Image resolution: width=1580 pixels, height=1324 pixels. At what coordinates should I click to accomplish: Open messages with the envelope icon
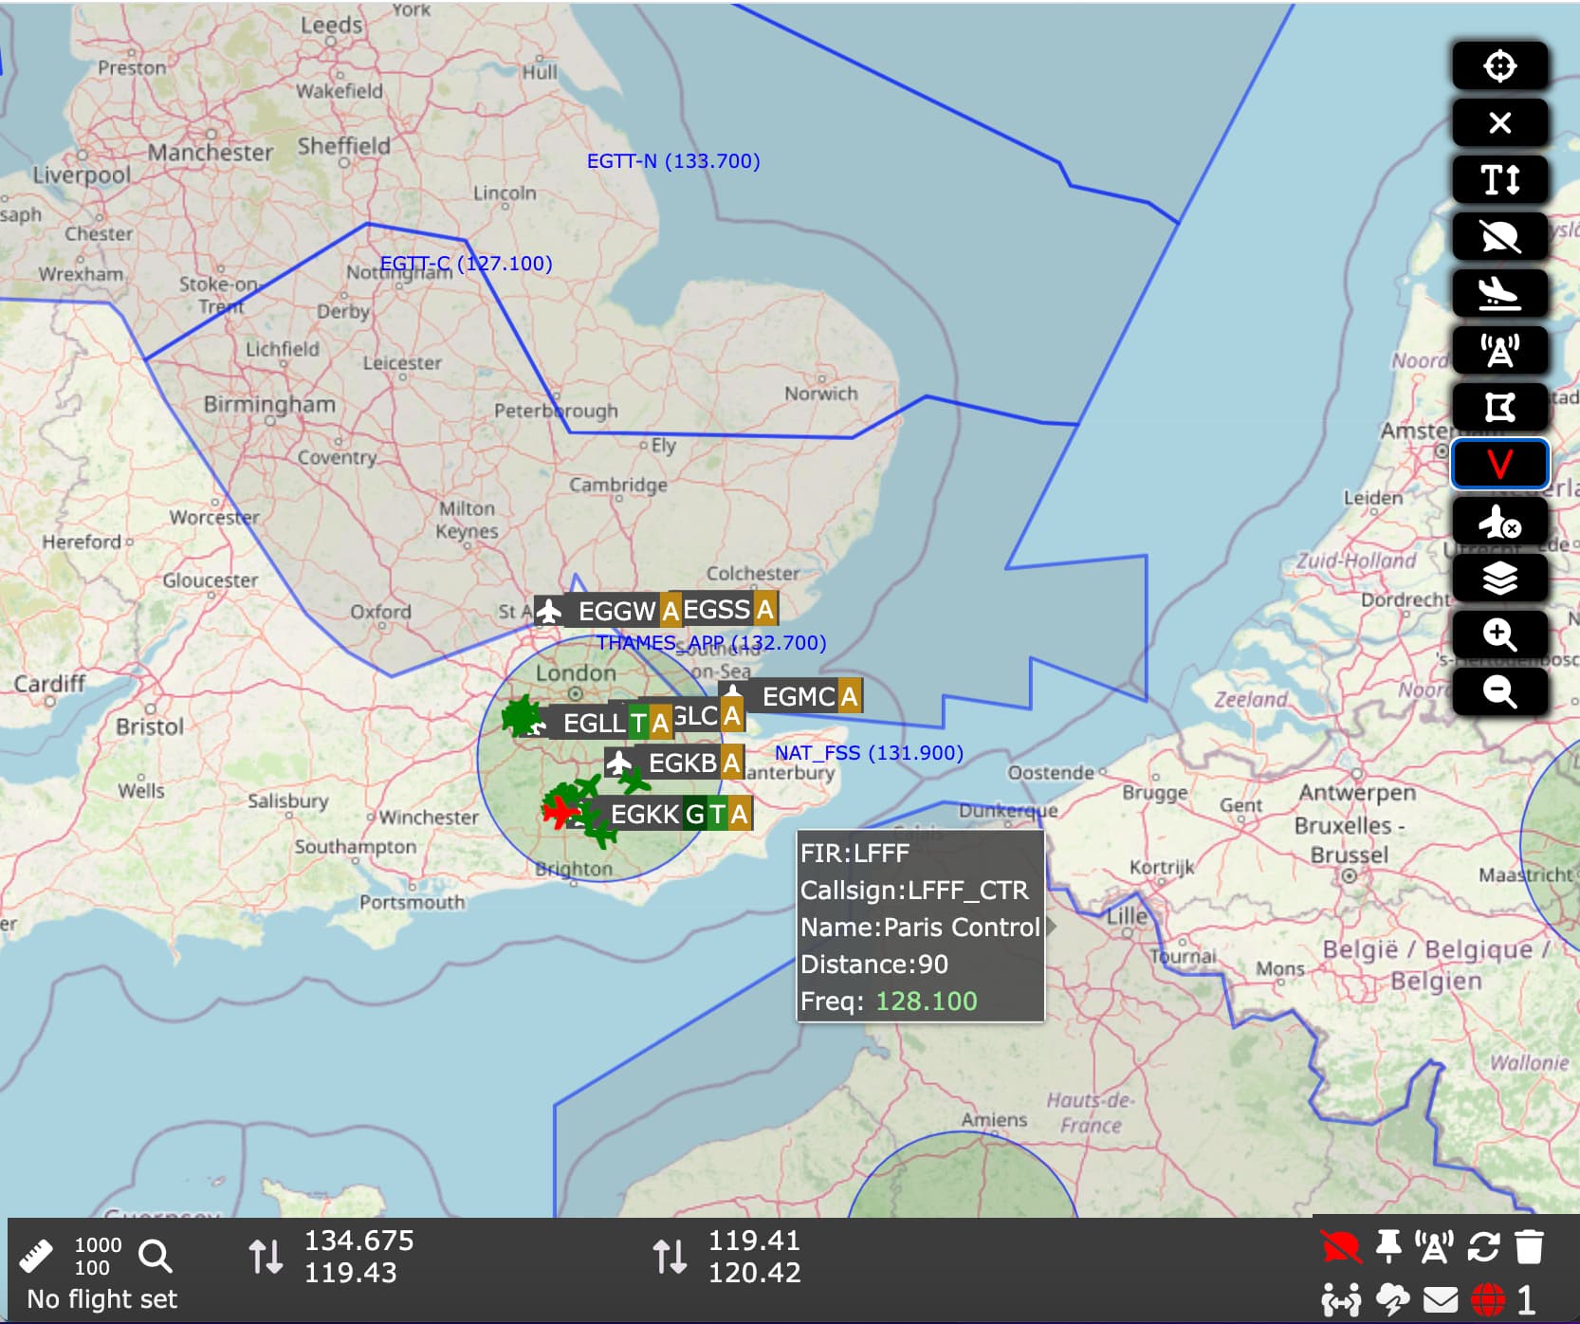coord(1441,1299)
